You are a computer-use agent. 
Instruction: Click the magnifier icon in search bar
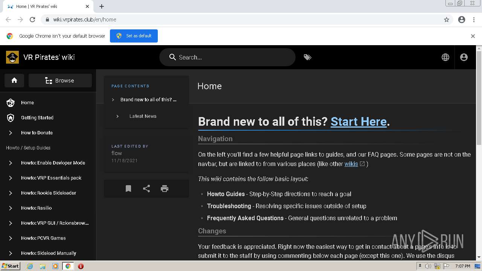pyautogui.click(x=172, y=57)
